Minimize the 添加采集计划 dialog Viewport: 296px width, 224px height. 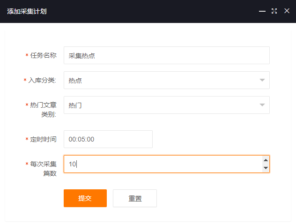point(262,11)
